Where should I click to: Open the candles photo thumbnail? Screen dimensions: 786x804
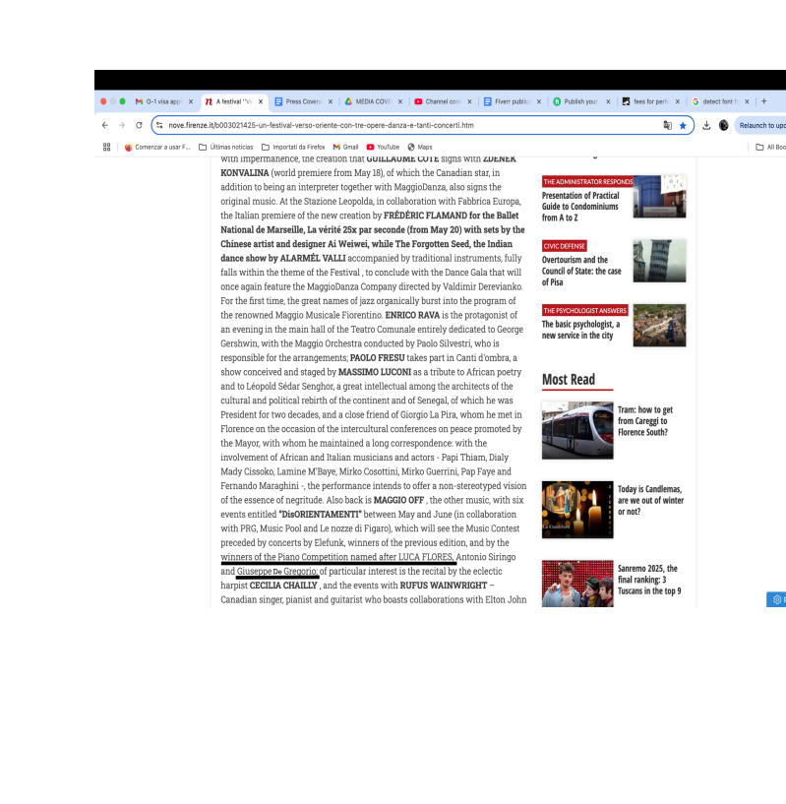click(x=577, y=510)
